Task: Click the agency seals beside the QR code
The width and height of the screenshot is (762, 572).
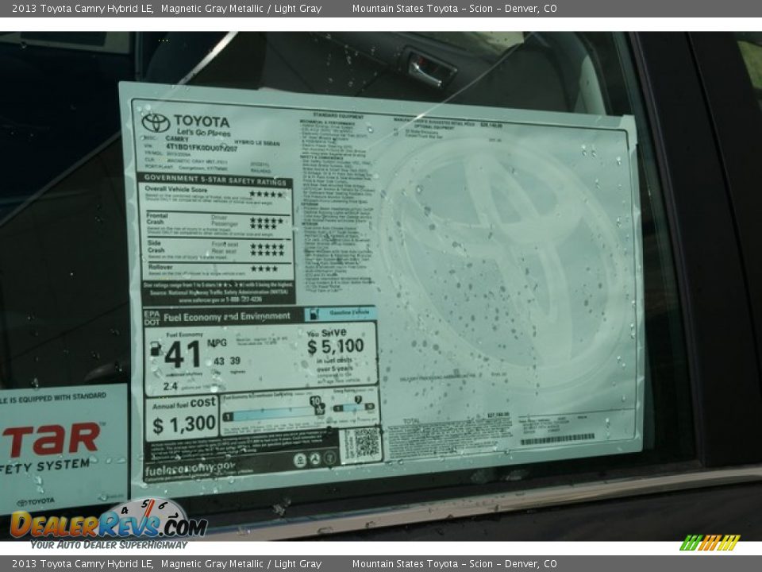Action: 314,458
